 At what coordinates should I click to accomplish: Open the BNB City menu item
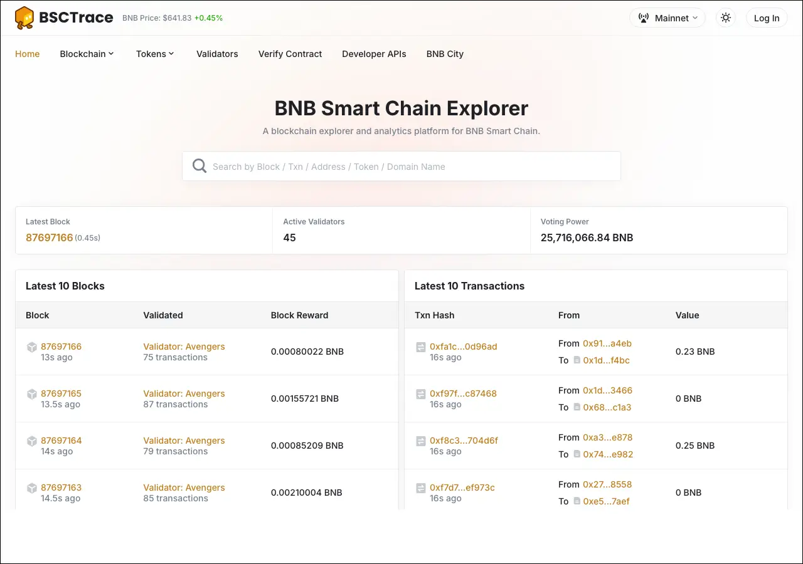tap(445, 54)
